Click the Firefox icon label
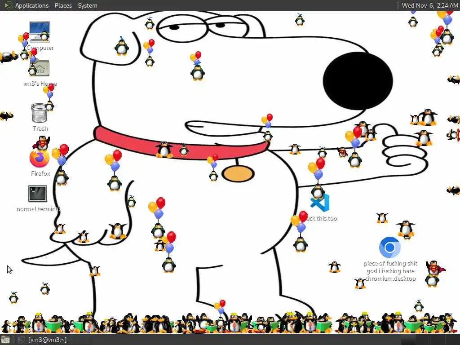The height and width of the screenshot is (345, 460). 40,174
